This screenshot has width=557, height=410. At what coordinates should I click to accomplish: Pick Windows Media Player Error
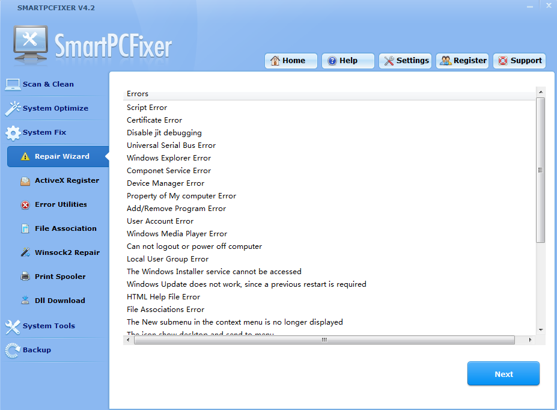click(x=177, y=234)
